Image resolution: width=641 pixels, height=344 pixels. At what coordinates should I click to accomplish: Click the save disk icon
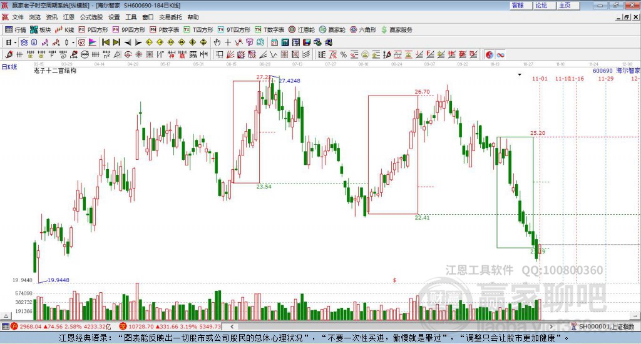pos(307,42)
